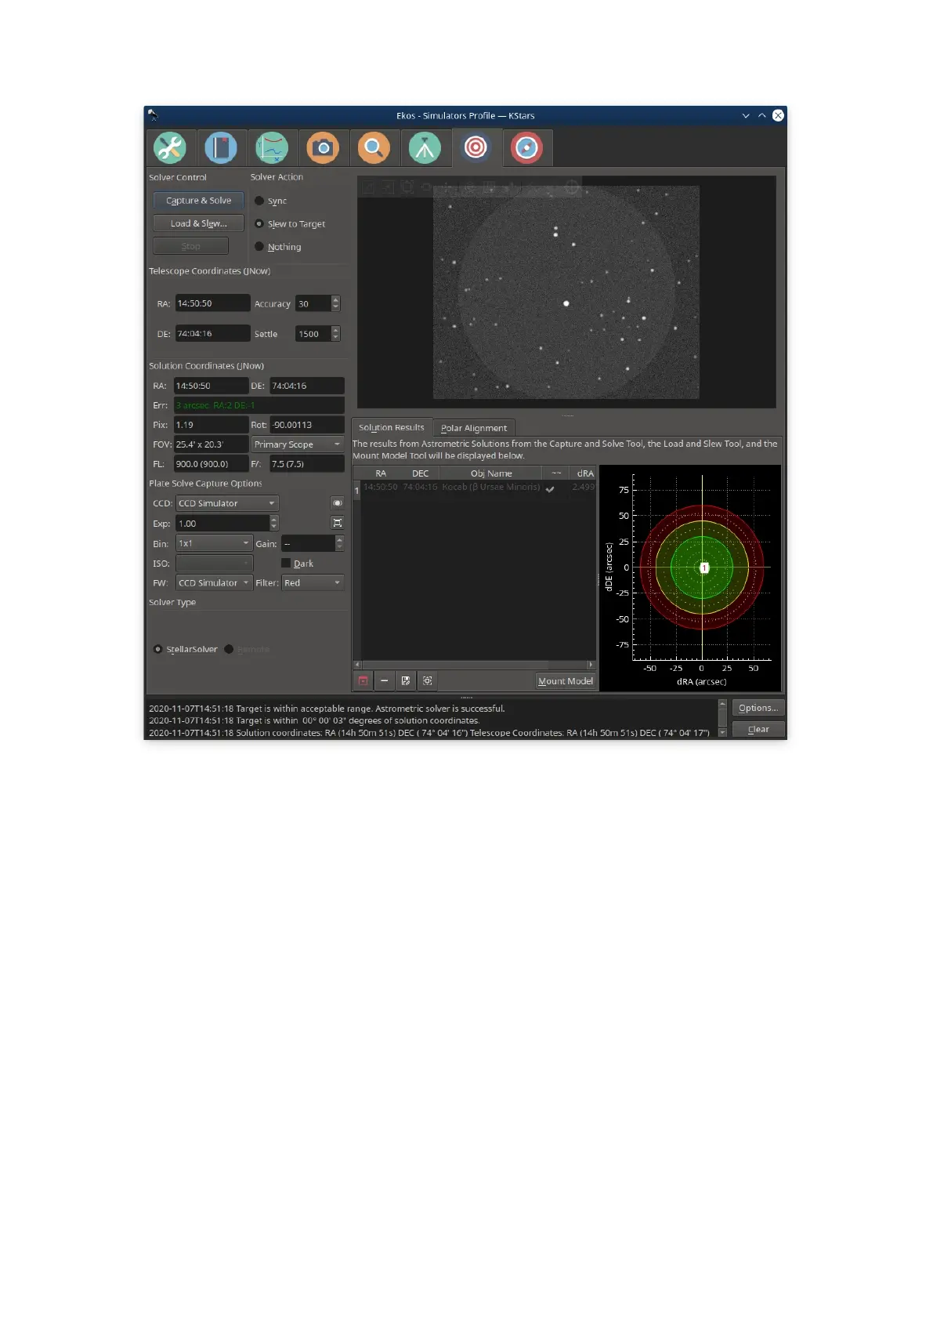The image size is (933, 1320).
Task: Select the Align module target icon
Action: click(476, 147)
